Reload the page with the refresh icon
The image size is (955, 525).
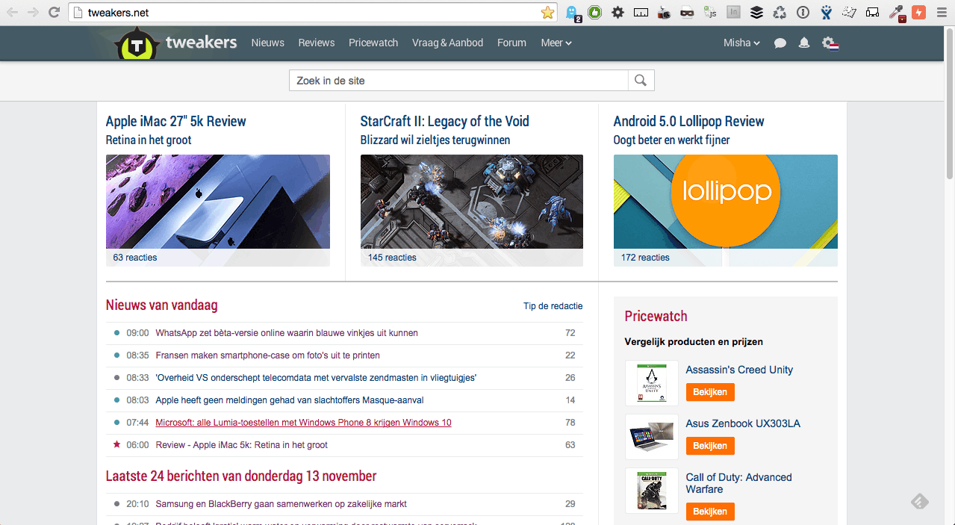tap(54, 12)
